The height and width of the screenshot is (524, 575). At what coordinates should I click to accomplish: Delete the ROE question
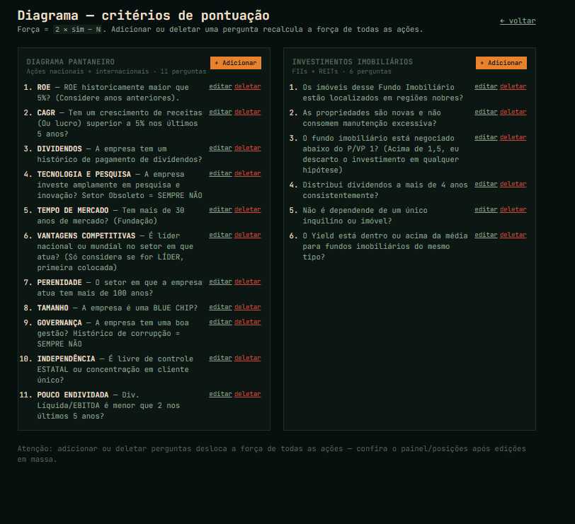pyautogui.click(x=247, y=86)
